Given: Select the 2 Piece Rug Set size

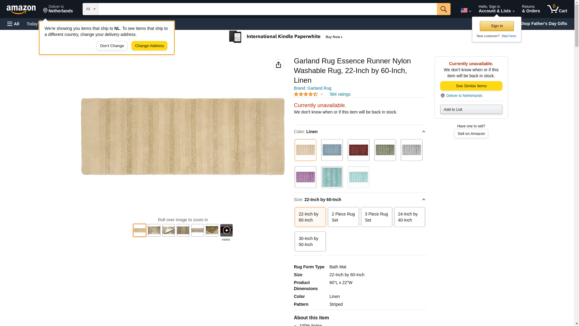Looking at the screenshot, I should coord(343,217).
